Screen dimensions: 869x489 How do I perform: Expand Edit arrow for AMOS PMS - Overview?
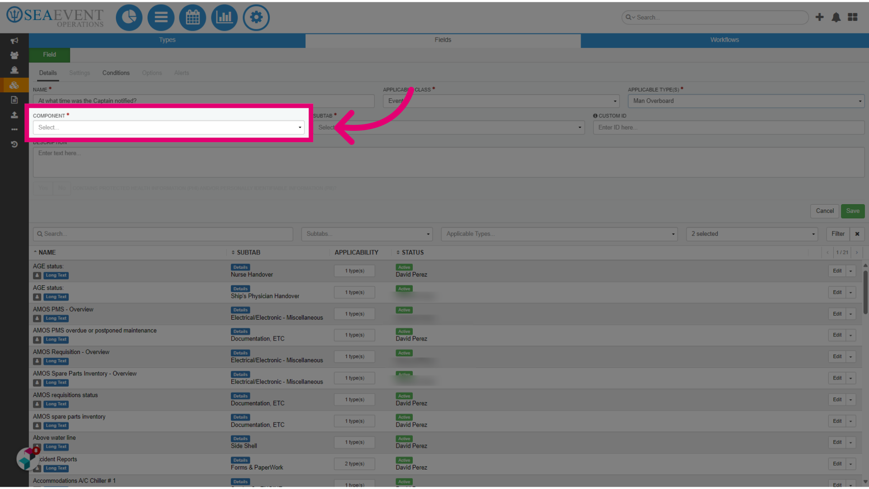851,314
